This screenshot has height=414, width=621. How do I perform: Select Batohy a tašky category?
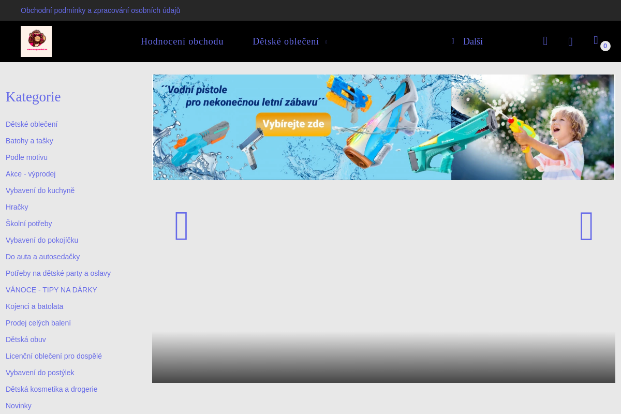click(29, 141)
